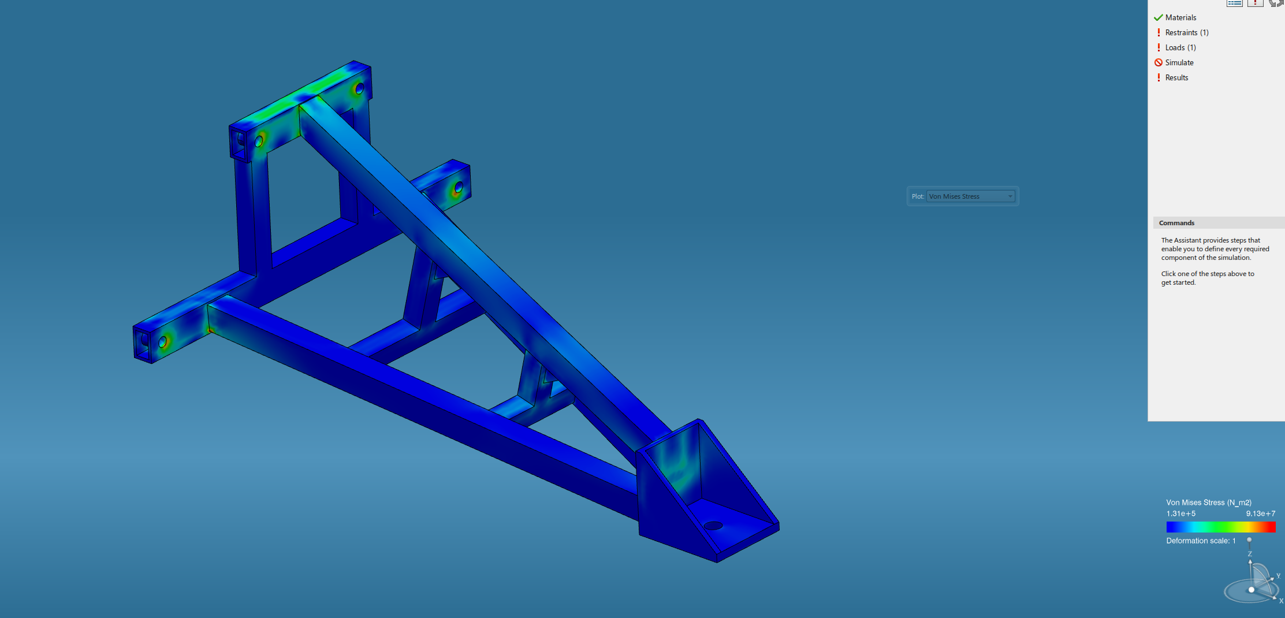Click the Von Mises stress color legend bar
Screen dimensions: 1285x618
pyautogui.click(x=1220, y=527)
